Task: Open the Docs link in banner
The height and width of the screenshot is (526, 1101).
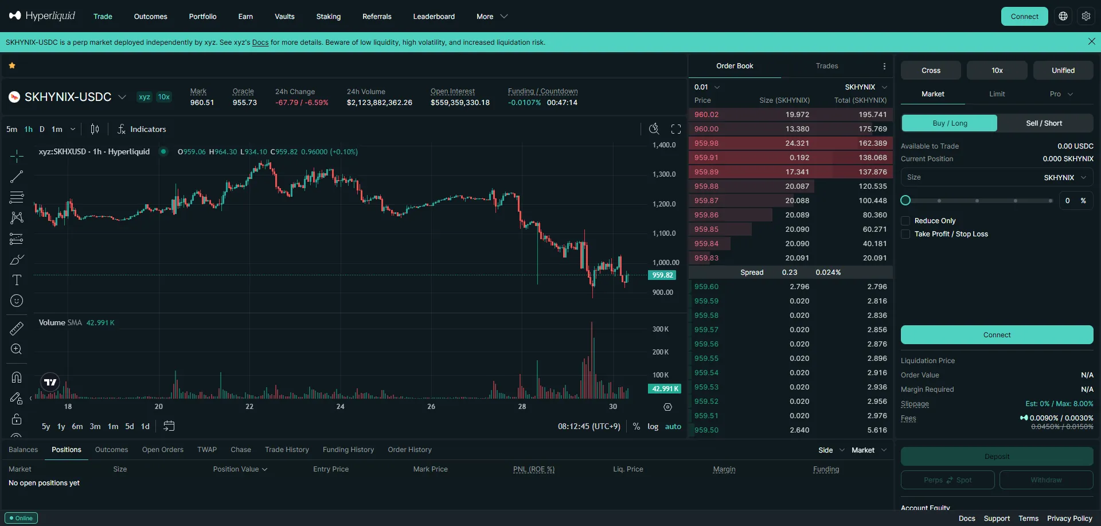Action: [x=260, y=42]
